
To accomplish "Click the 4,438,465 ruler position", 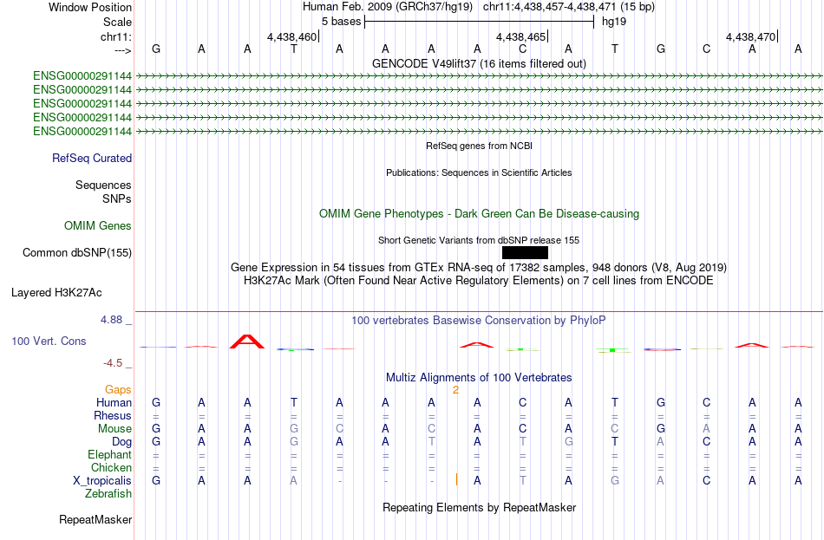I will tap(520, 36).
